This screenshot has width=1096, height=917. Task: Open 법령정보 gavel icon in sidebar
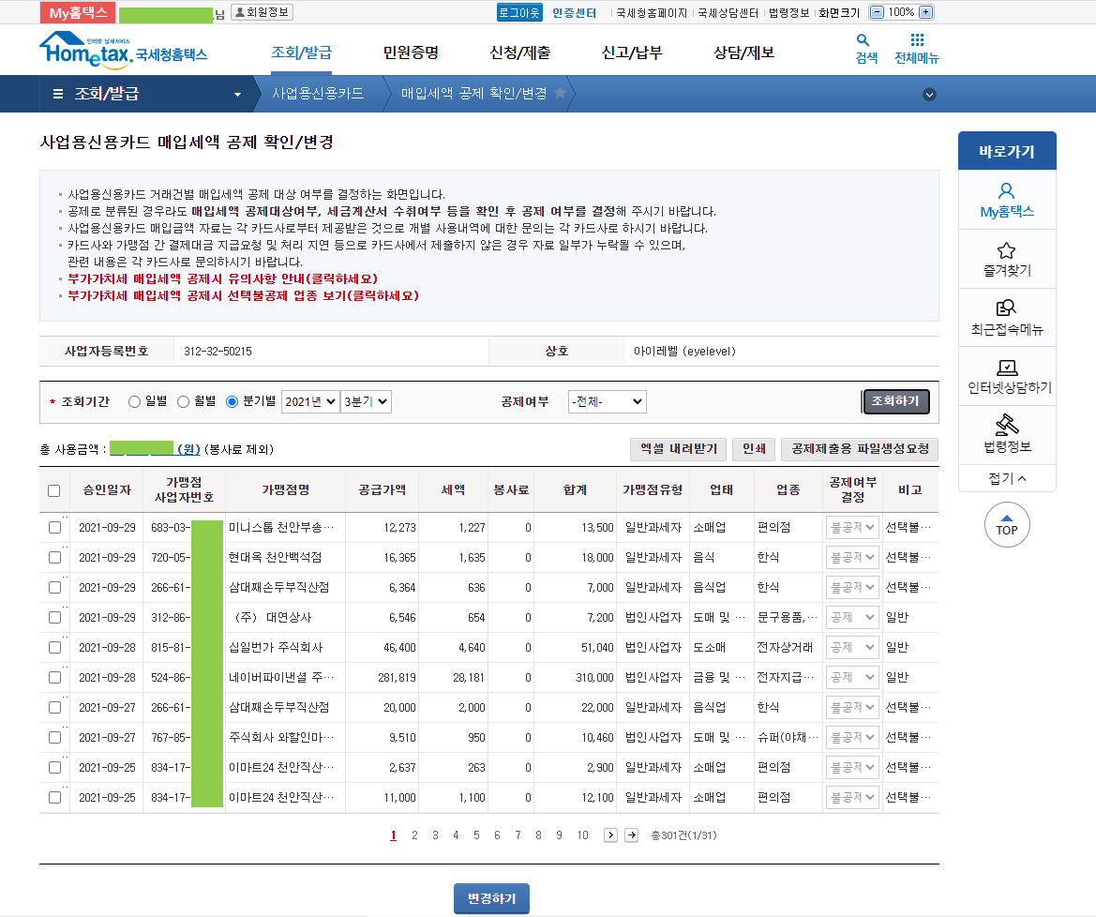[x=1007, y=425]
